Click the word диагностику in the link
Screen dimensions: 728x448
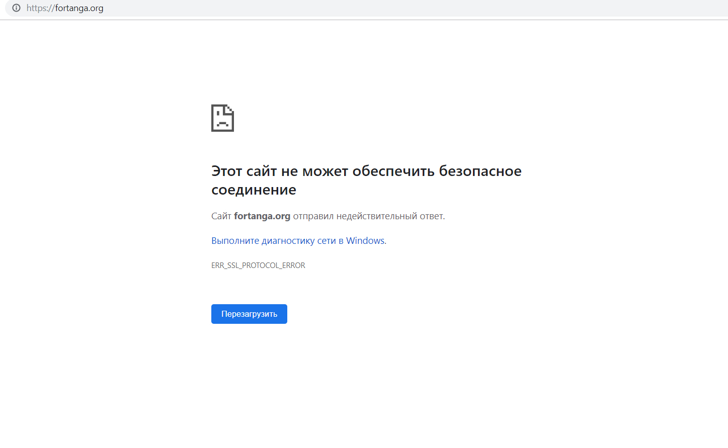pyautogui.click(x=288, y=241)
